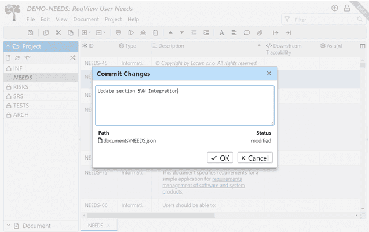Viewport: 369px width, 232px height.
Task: Close the Commit Changes dialog with X
Action: 269,74
